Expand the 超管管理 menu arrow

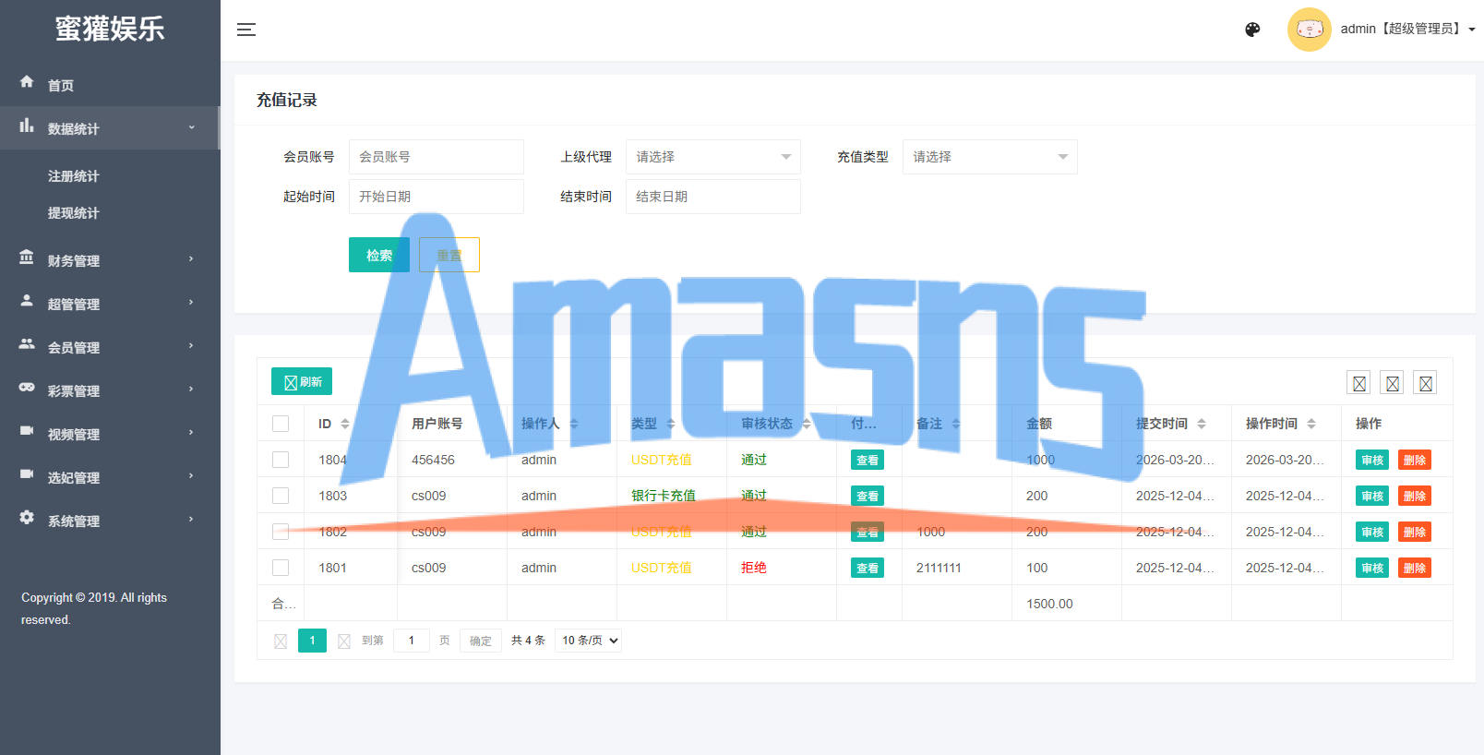[x=191, y=303]
